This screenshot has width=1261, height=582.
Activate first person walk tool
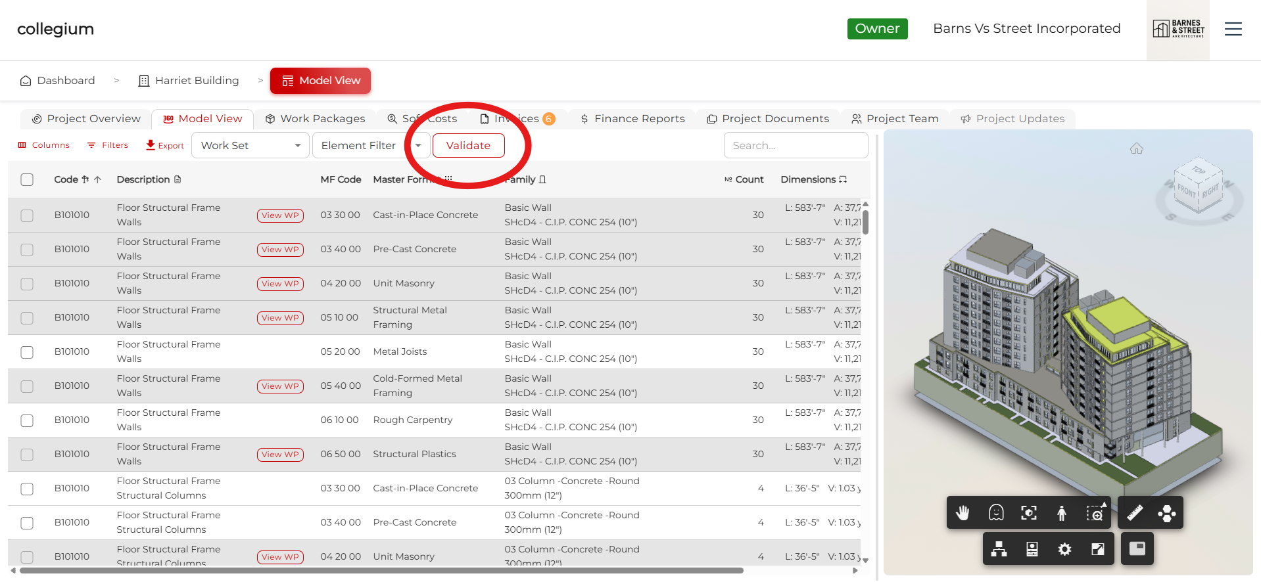(1062, 512)
